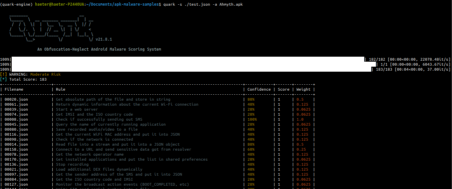Click 'Get the network operator name'
Image resolution: width=452 pixels, height=189 pixels.
pos(90,154)
